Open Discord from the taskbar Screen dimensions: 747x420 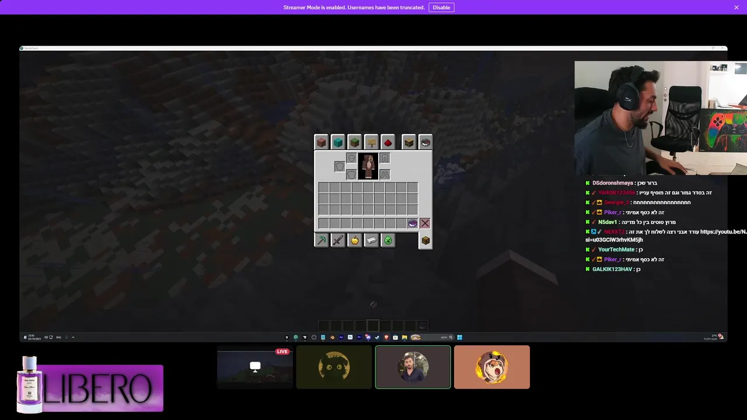(368, 337)
